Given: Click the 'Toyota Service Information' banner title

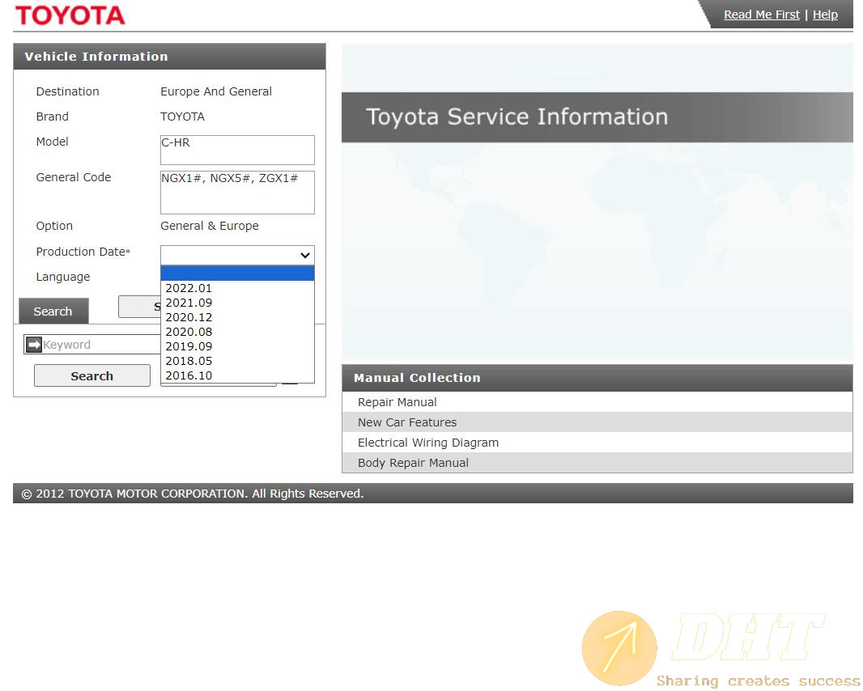Looking at the screenshot, I should click(x=517, y=117).
